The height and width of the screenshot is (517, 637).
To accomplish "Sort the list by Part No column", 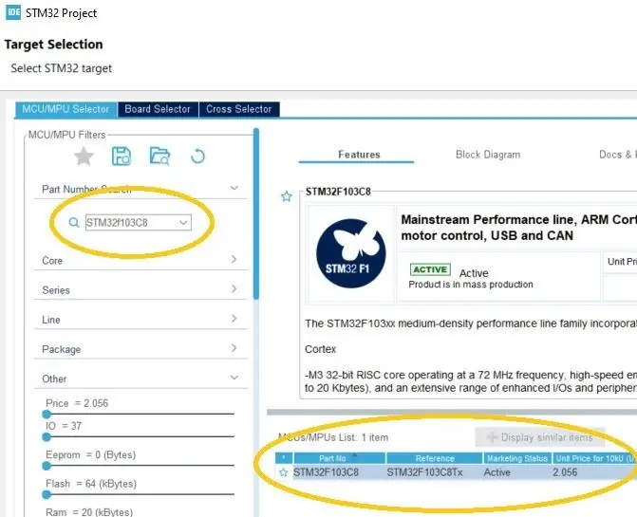I will coord(340,458).
